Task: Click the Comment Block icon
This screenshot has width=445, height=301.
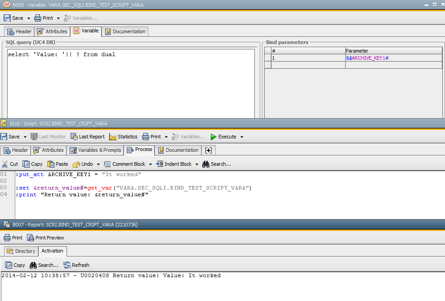Action: [x=107, y=164]
